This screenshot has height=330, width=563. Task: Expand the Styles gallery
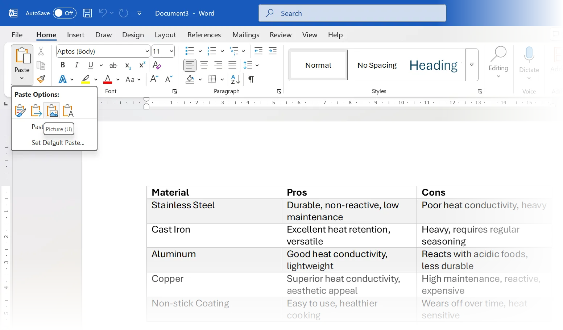pos(472,65)
